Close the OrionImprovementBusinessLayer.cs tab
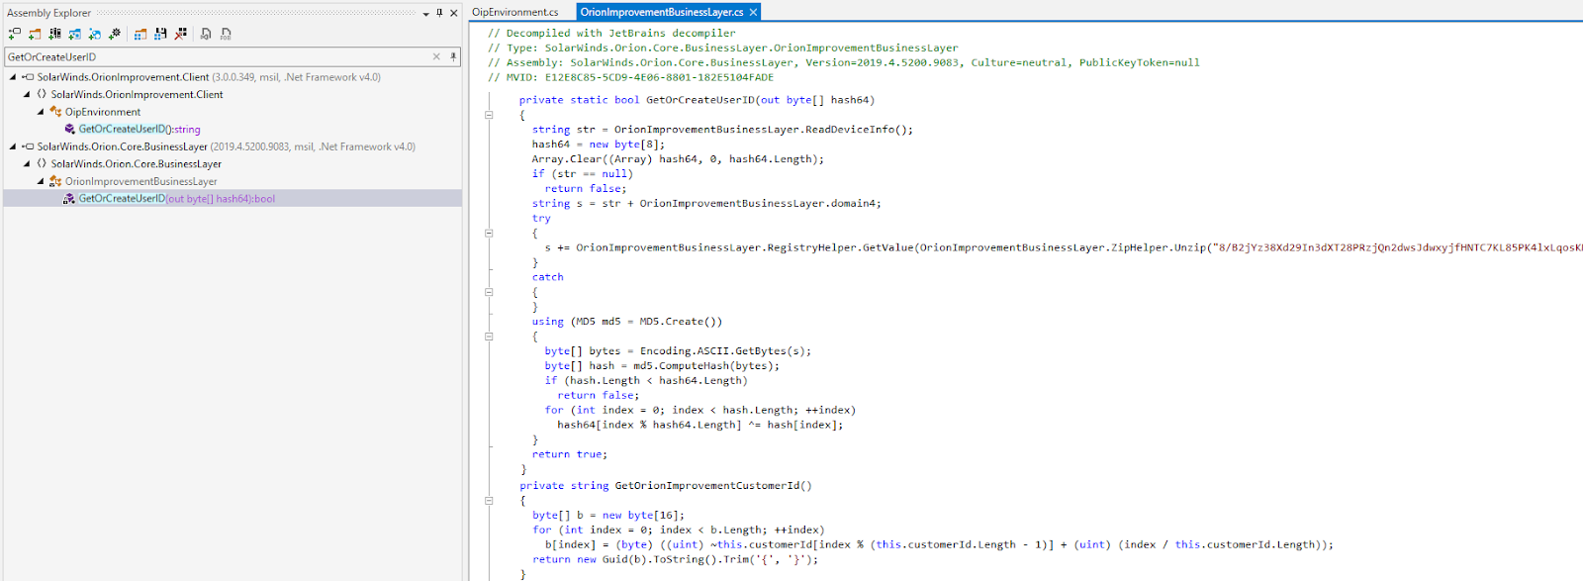 (x=753, y=12)
